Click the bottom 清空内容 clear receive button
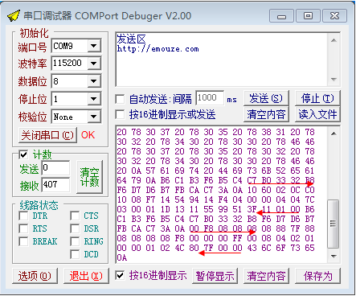This screenshot has width=356, height=296. [x=266, y=276]
